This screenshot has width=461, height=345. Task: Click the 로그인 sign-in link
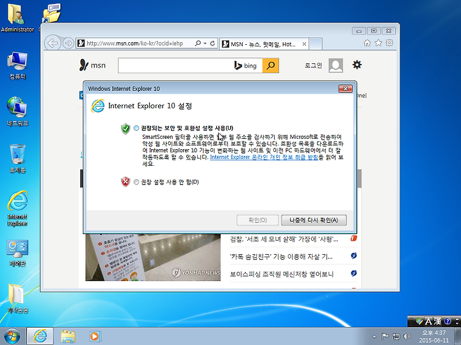[x=313, y=65]
